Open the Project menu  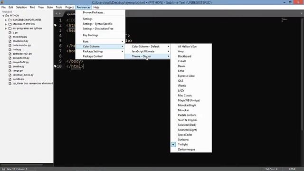(x=69, y=7)
